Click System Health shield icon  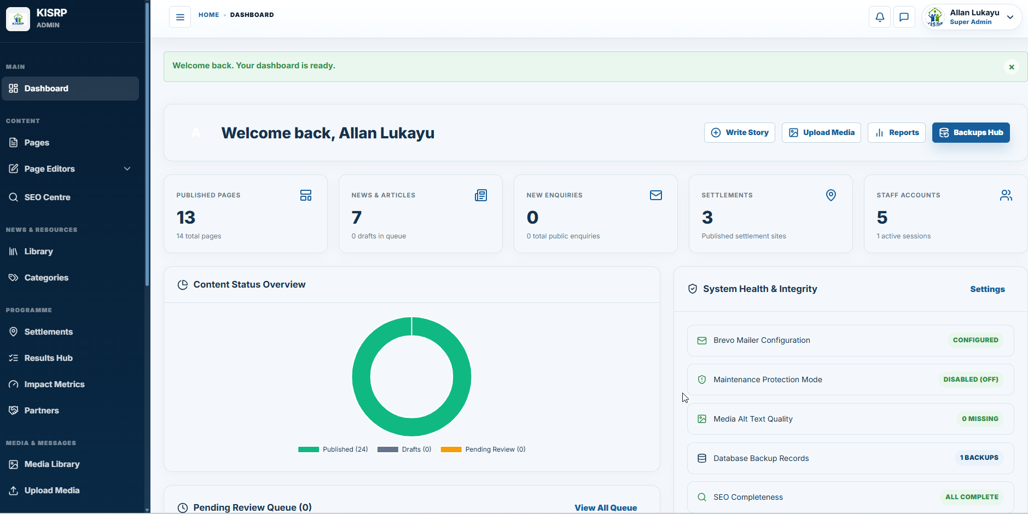(693, 289)
